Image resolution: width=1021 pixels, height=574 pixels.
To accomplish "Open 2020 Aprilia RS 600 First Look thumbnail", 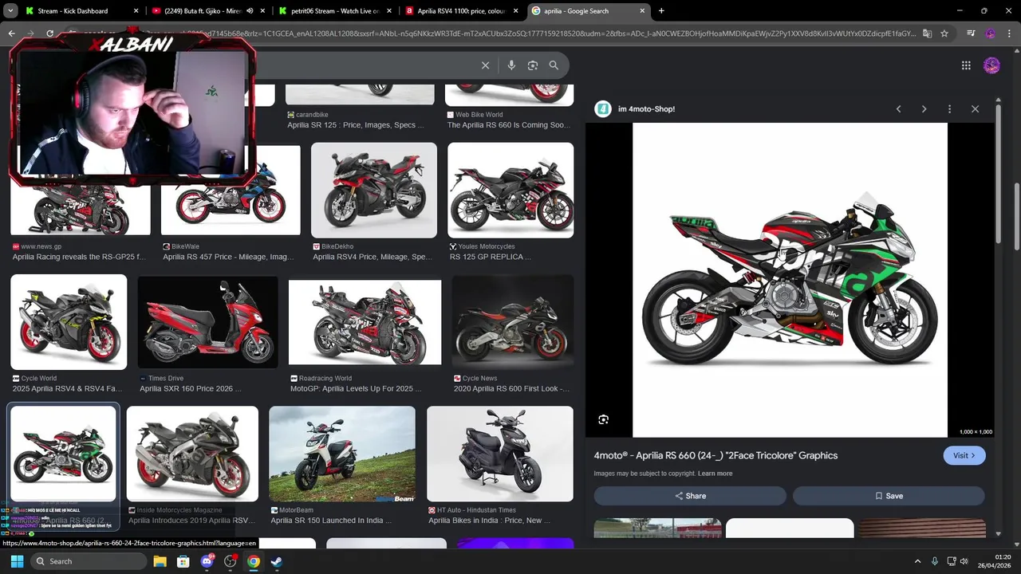I will pyautogui.click(x=512, y=322).
